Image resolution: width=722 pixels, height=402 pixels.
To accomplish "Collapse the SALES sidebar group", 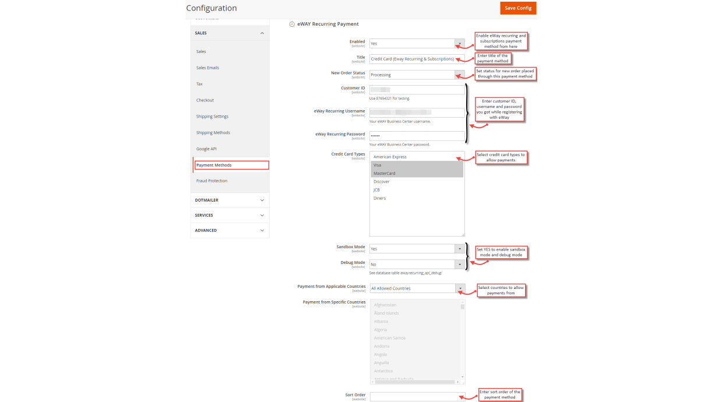I will (230, 33).
